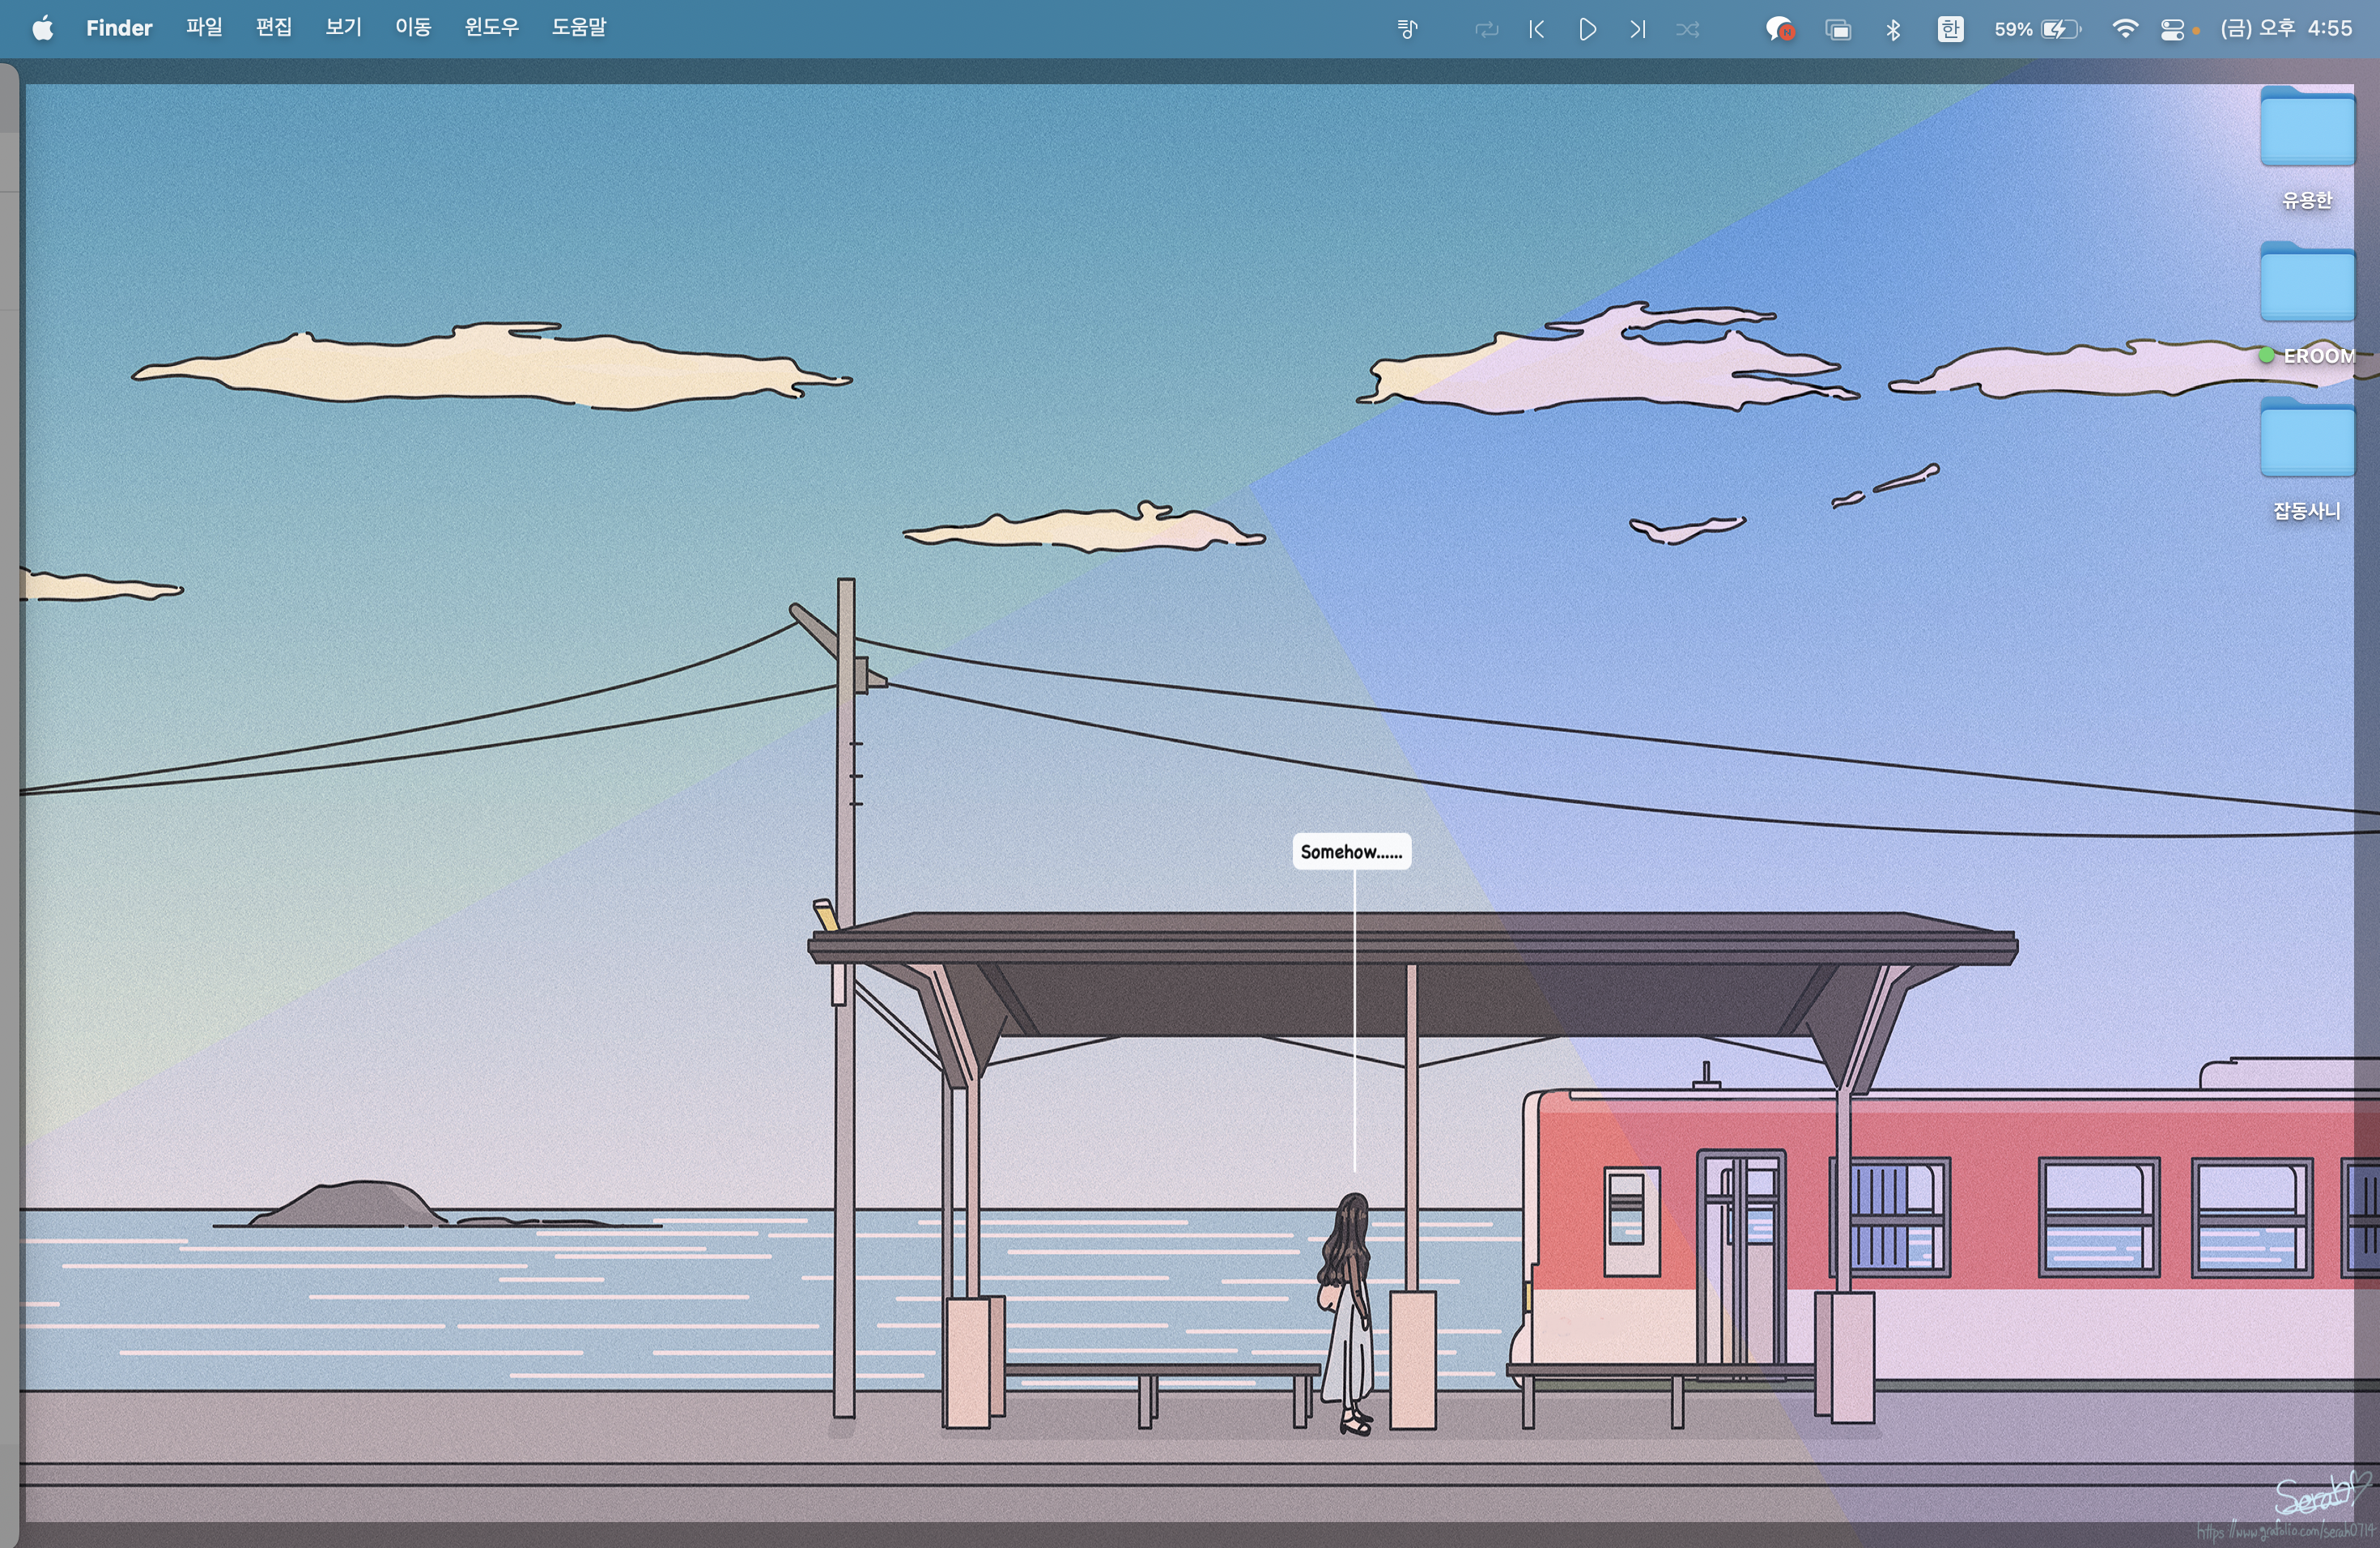Click the Bluetooth status icon
This screenshot has height=1548, width=2380.
click(x=1893, y=29)
